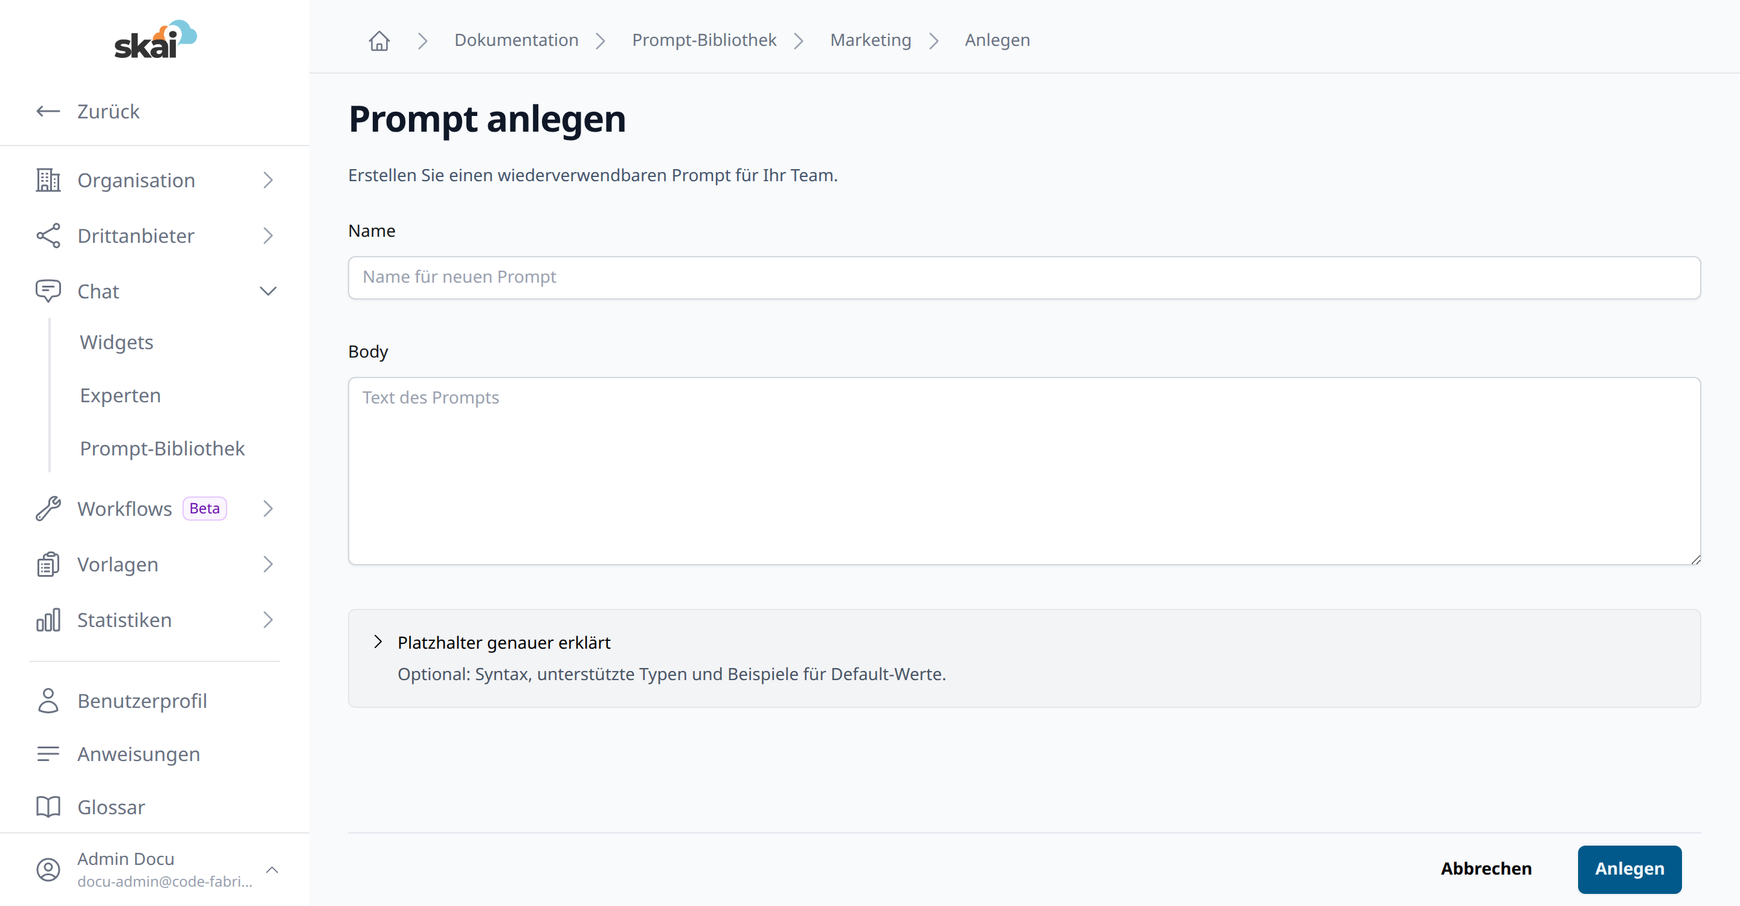Click the blue Anlegen button

coord(1629,869)
